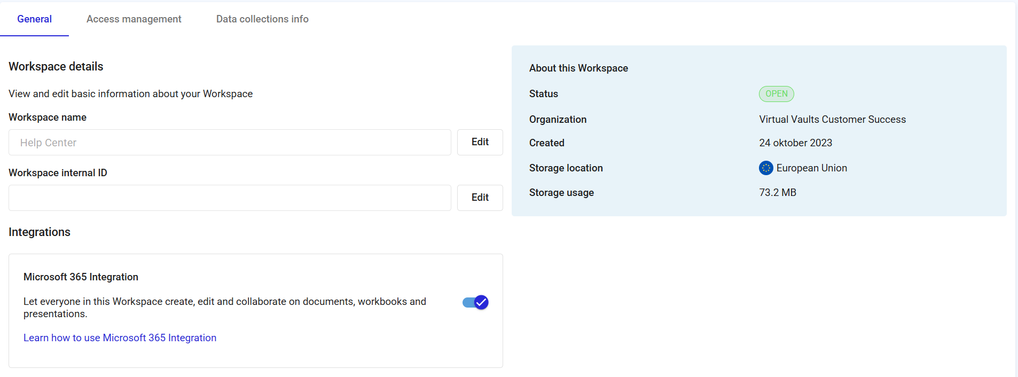The image size is (1018, 377).
Task: Click the Workspace internal ID field
Action: click(x=230, y=198)
